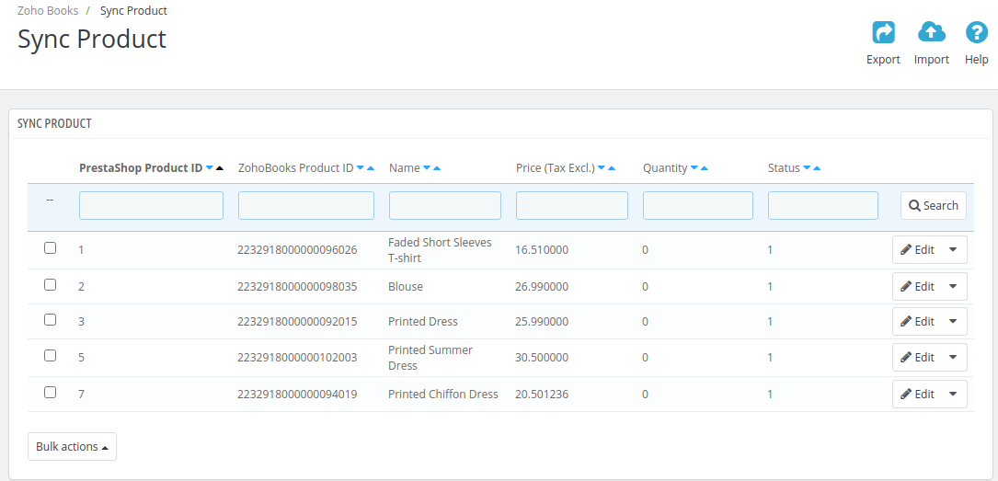Click the Export icon
The width and height of the screenshot is (998, 481).
click(x=883, y=32)
